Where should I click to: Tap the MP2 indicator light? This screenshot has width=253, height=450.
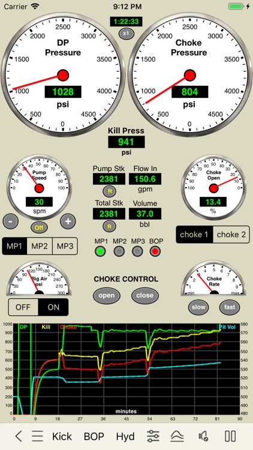119,251
